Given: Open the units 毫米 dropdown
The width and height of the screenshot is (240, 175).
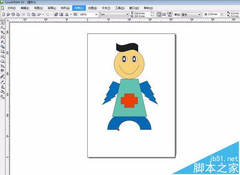Looking at the screenshot, I should pyautogui.click(x=199, y=14).
